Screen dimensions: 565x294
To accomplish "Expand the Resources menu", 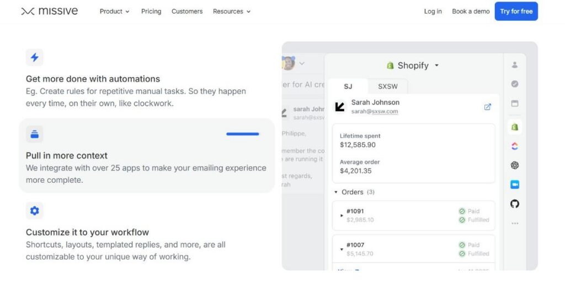I will (x=231, y=12).
